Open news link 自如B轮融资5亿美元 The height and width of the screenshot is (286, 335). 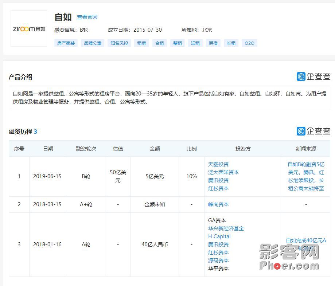306,176
